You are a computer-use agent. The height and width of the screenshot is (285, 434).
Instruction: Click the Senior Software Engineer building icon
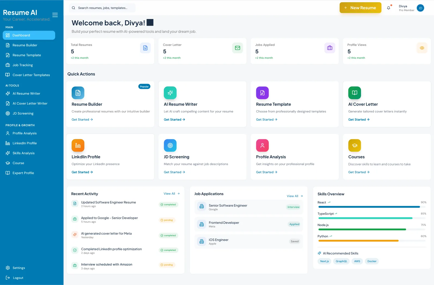(x=202, y=206)
